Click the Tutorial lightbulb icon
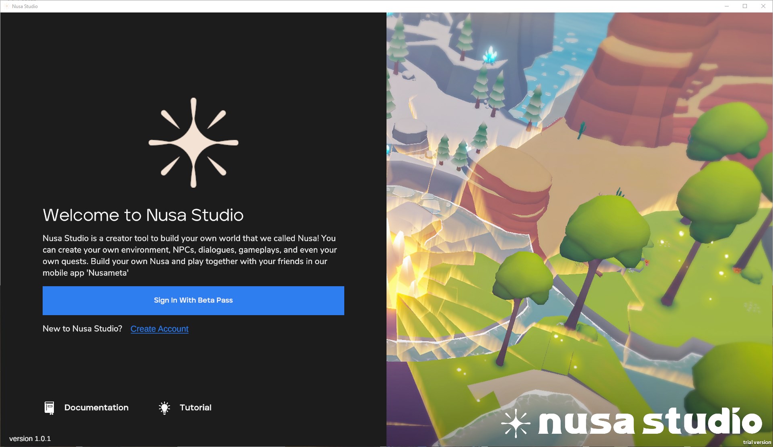Image resolution: width=773 pixels, height=447 pixels. 164,408
